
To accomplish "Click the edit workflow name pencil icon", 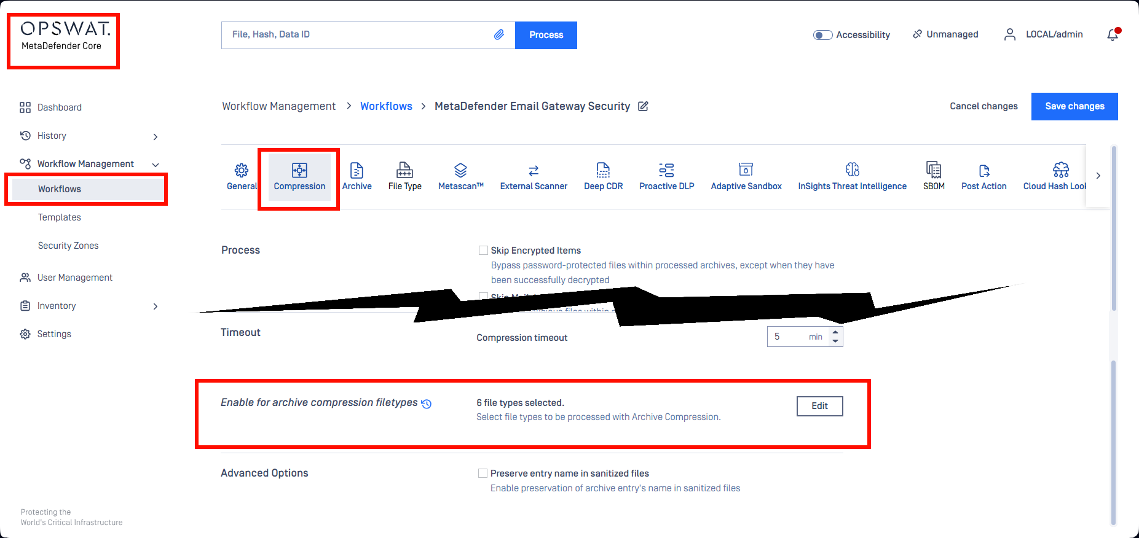I will click(643, 106).
